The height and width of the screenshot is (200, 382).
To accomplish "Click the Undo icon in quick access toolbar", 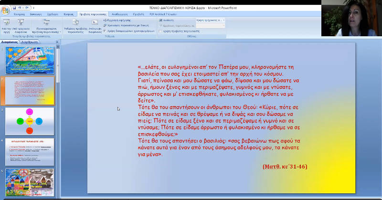I will [21, 8].
